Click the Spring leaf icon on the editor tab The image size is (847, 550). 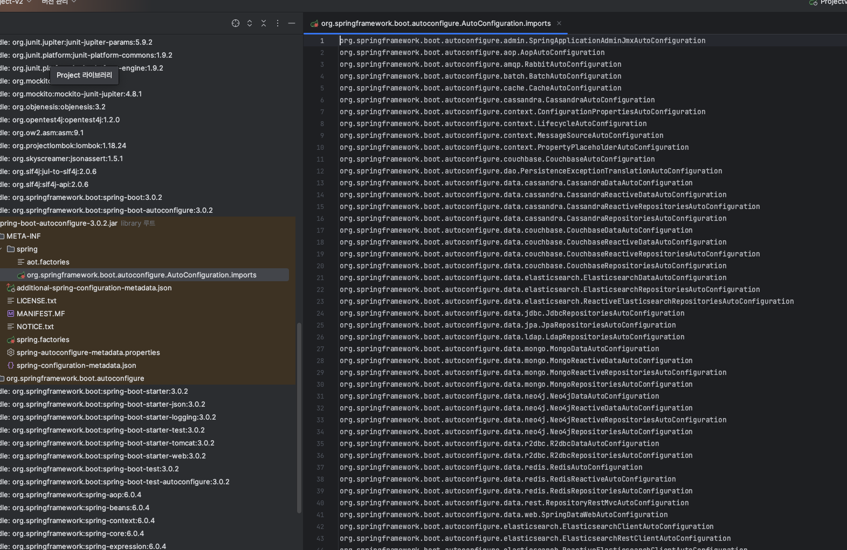coord(314,23)
